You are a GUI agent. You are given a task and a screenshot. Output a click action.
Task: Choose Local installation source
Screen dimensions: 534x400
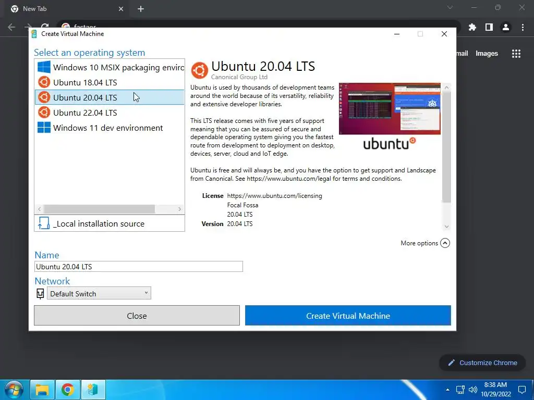pos(110,223)
